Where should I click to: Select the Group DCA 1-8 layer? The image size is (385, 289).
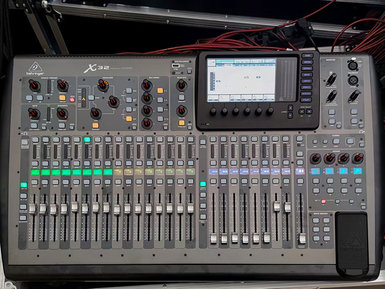(203, 184)
